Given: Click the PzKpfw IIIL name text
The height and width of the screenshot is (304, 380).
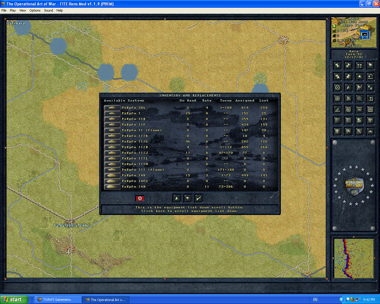Looking at the screenshot, I should coord(135,159).
